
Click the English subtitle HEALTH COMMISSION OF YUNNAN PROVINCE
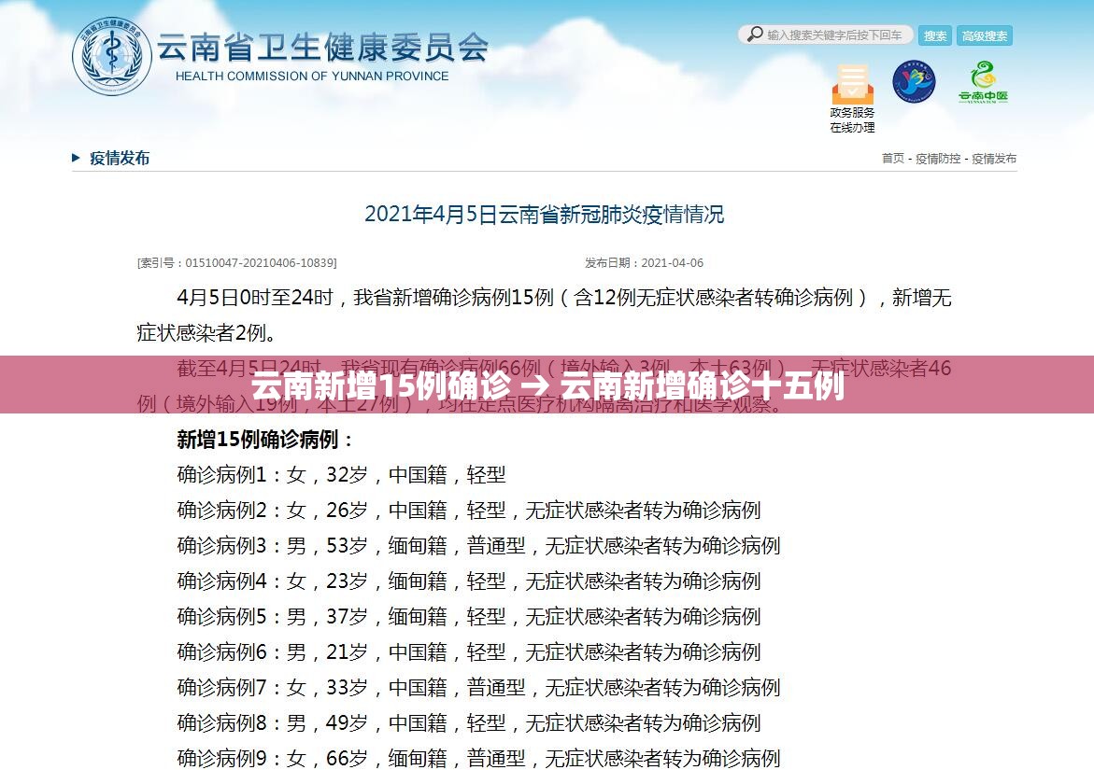pos(312,76)
